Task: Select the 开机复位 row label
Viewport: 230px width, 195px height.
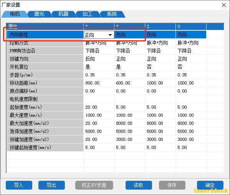Action: click(45, 67)
